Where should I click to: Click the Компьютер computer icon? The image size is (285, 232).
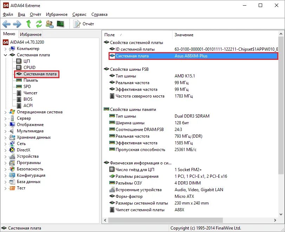[x=12, y=49]
